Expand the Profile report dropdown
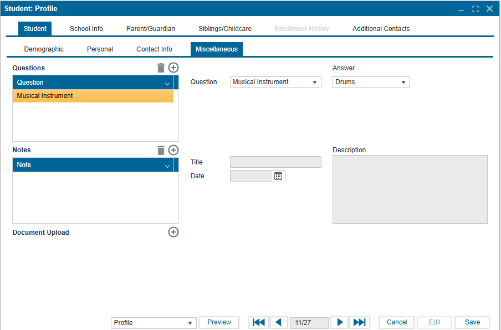This screenshot has height=330, width=501. 154,323
